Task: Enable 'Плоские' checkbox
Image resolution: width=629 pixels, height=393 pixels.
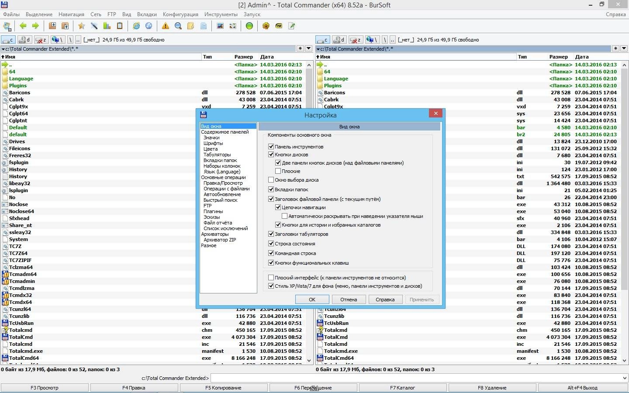Action: tap(278, 171)
